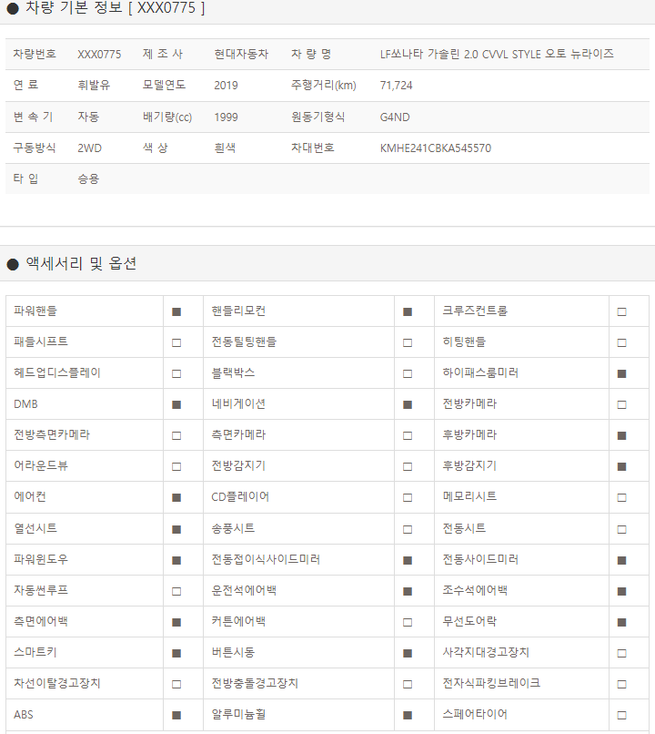Click the manufacturer value 현대자동차
Image resolution: width=655 pixels, height=734 pixels.
[x=241, y=54]
